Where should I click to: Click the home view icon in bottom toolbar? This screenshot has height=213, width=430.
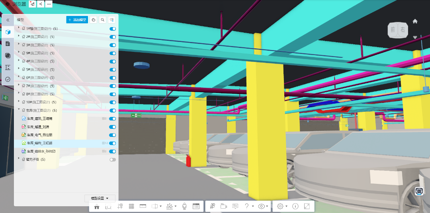97,206
